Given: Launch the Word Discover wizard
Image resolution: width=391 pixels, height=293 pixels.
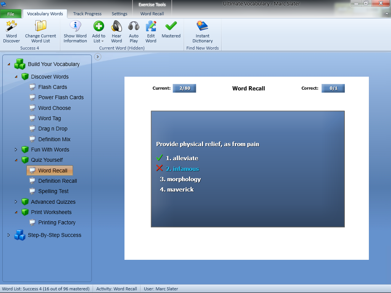Looking at the screenshot, I should [11, 31].
